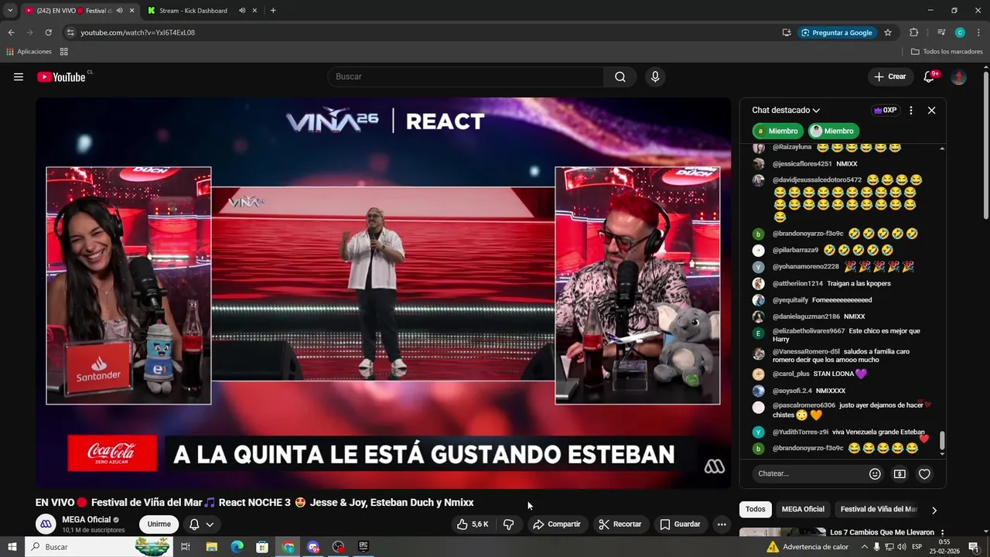Open Epic Games launcher from taskbar
This screenshot has width=990, height=557.
[364, 547]
